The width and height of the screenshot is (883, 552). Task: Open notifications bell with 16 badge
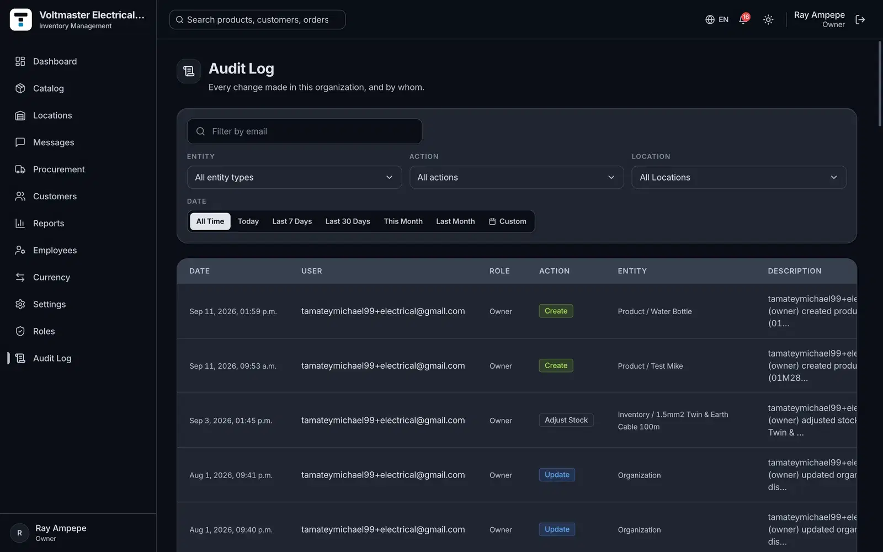(744, 19)
